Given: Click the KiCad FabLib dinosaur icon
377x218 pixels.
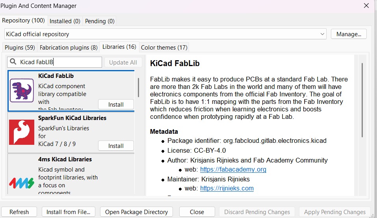Looking at the screenshot, I should [22, 90].
